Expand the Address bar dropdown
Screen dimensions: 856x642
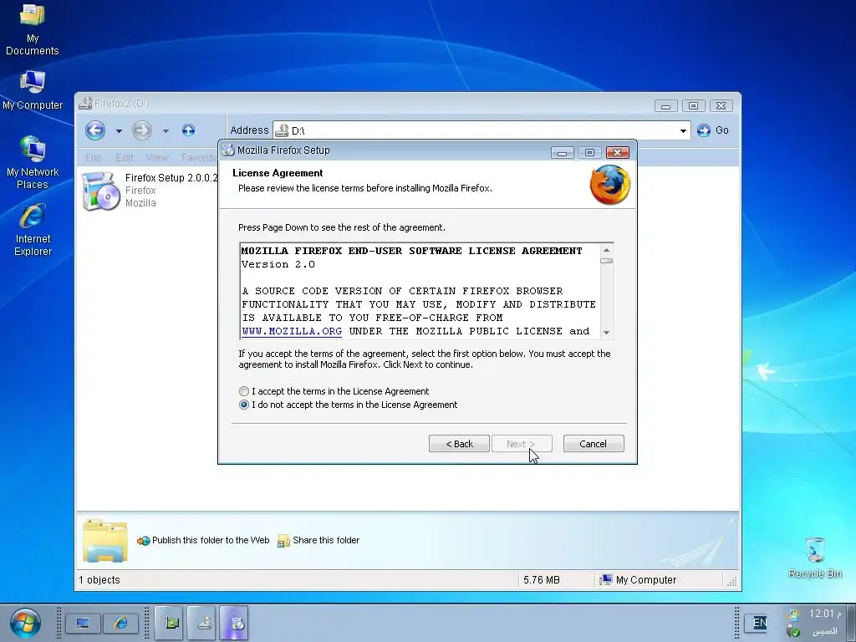[683, 131]
